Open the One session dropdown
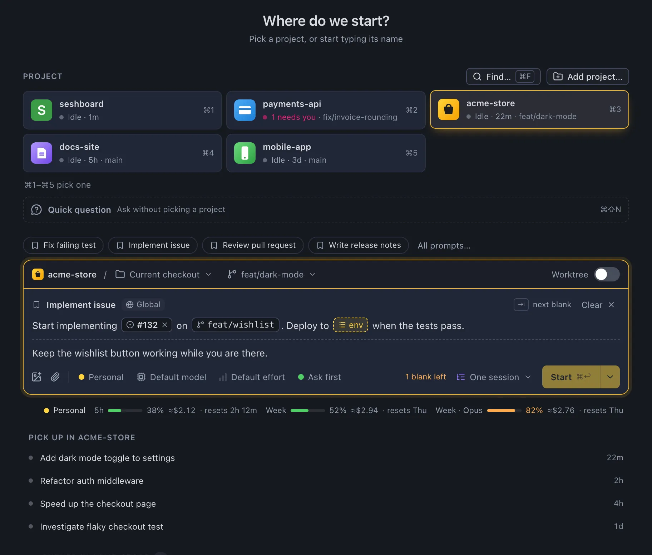Image resolution: width=652 pixels, height=555 pixels. point(494,377)
